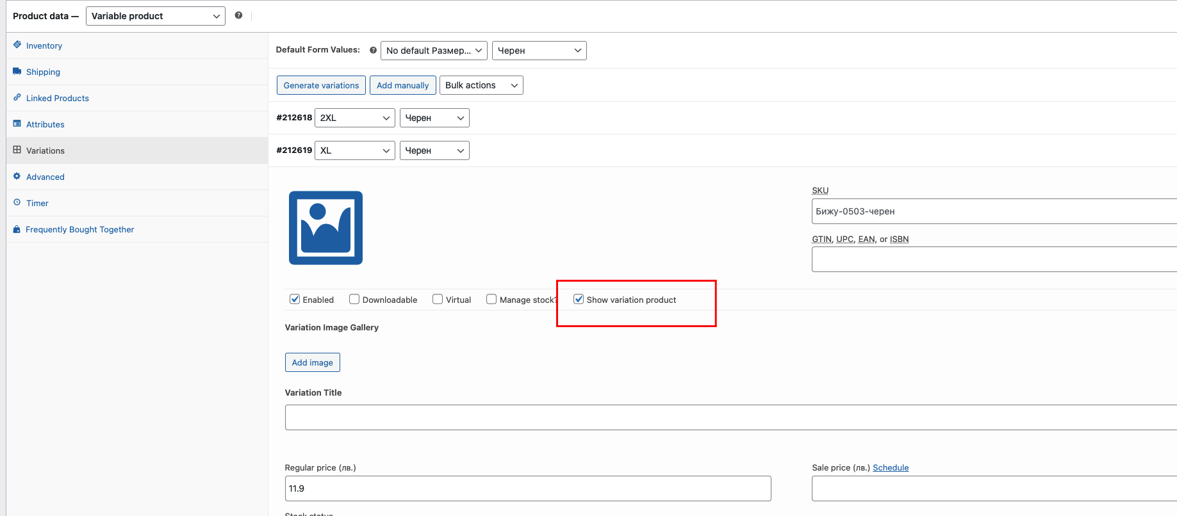This screenshot has width=1177, height=516.
Task: Click the Regular price field
Action: [528, 488]
